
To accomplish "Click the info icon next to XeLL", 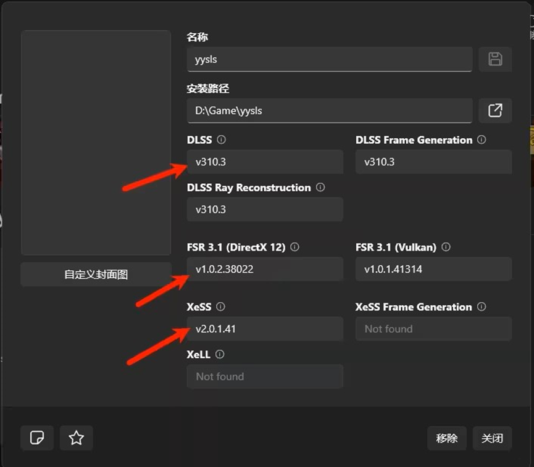I will point(220,355).
